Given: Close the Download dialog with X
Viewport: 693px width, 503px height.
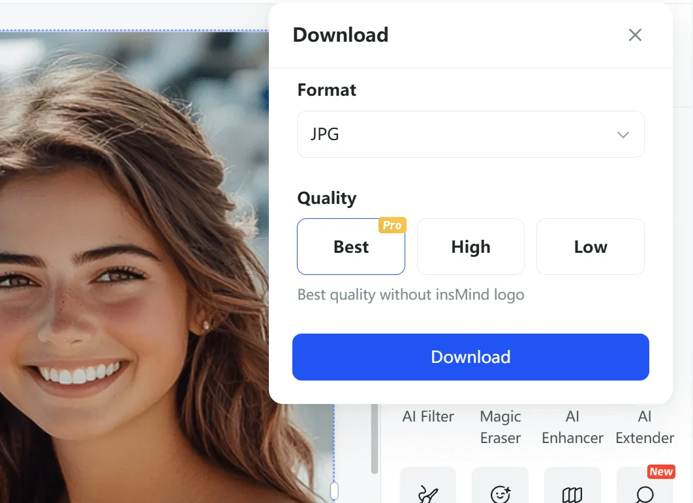Looking at the screenshot, I should click(635, 35).
